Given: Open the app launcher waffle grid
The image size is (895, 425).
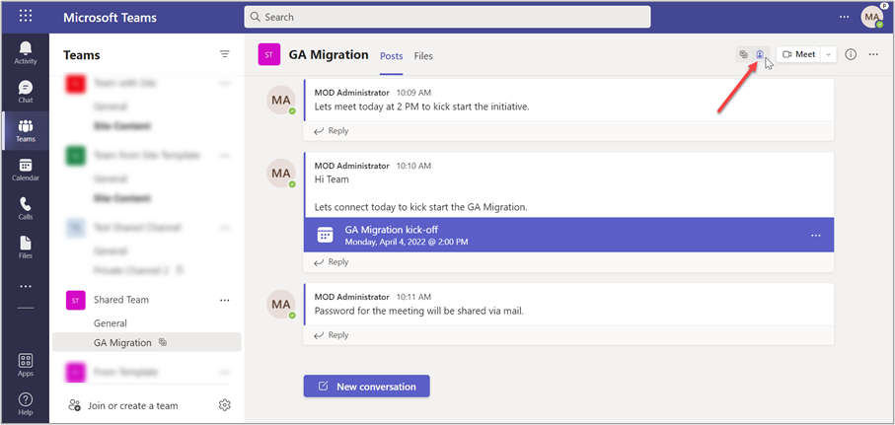Looking at the screenshot, I should click(x=26, y=17).
